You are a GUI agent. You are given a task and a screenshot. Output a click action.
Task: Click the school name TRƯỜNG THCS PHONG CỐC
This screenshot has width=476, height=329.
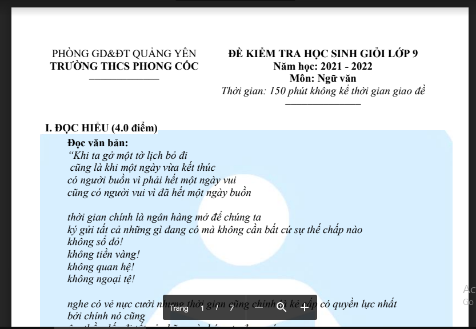[124, 66]
